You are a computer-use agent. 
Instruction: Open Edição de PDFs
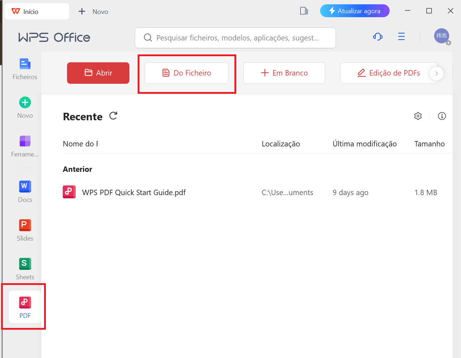pyautogui.click(x=389, y=73)
